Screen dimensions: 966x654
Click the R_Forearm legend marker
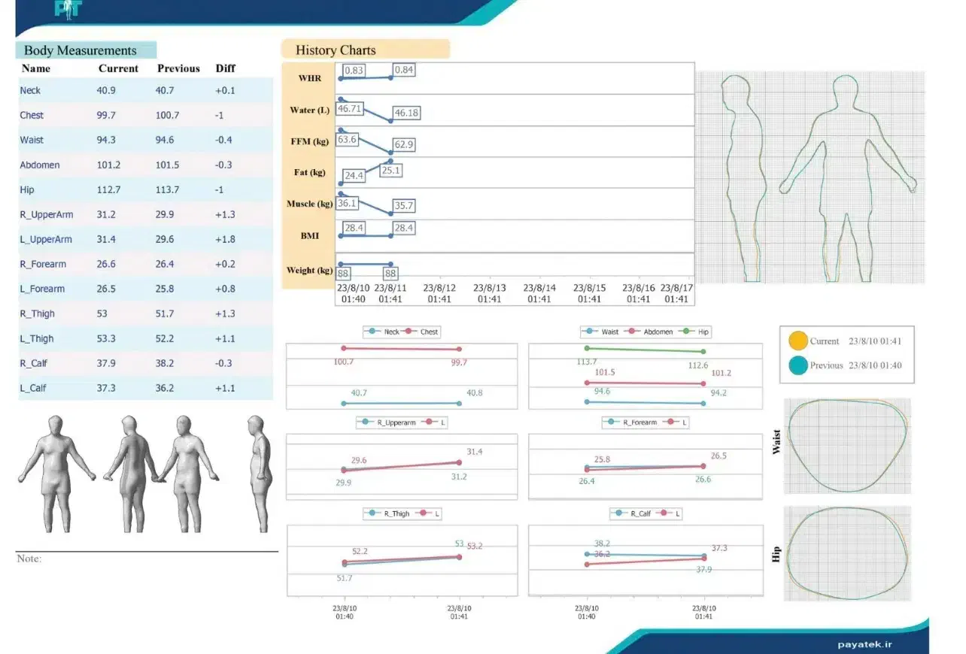(x=613, y=422)
